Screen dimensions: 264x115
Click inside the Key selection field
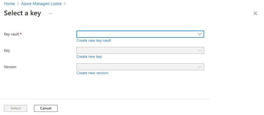pyautogui.click(x=136, y=50)
